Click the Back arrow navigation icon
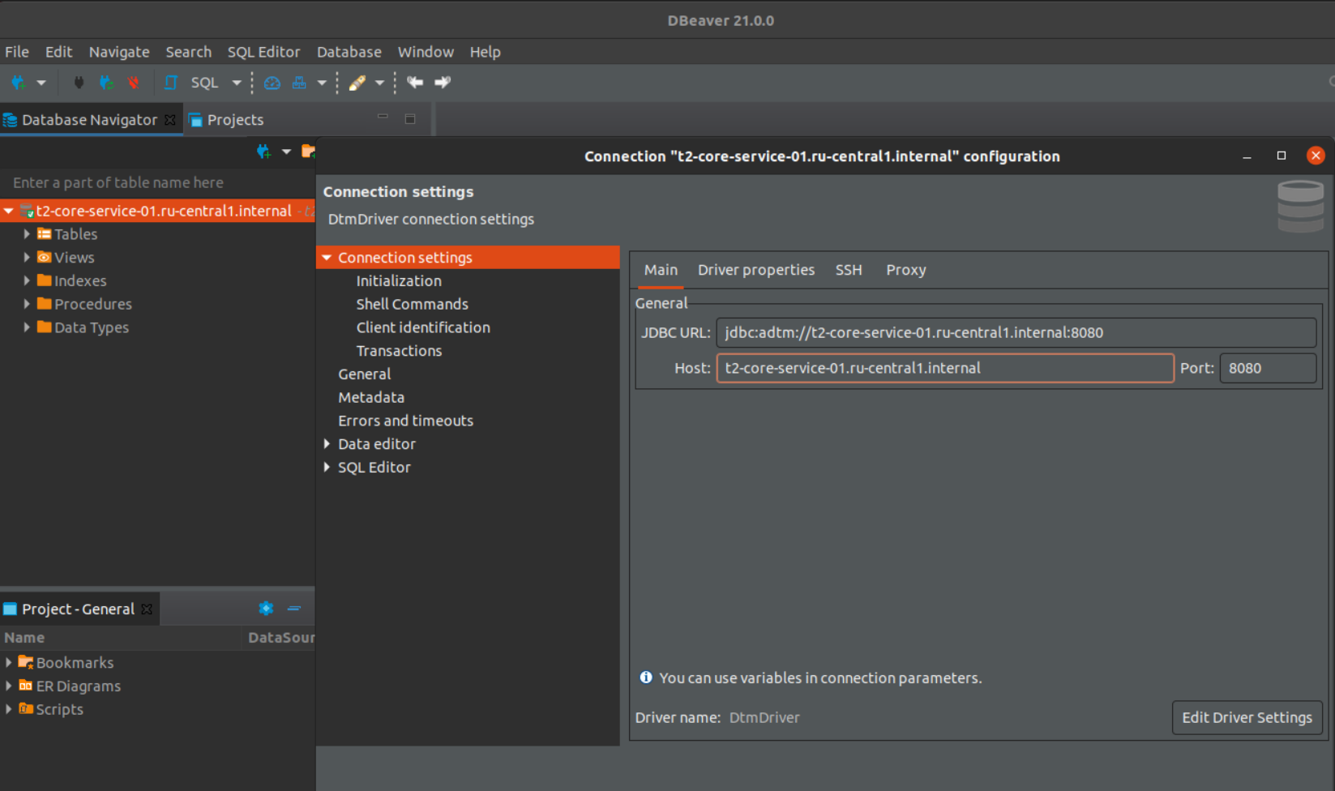The image size is (1335, 791). [x=415, y=83]
